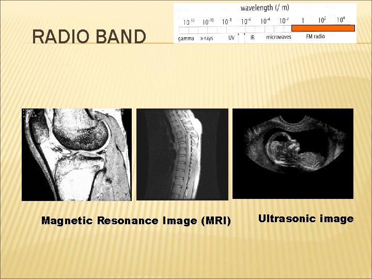Click the 10⁻¹⁰ wavelength tick label
The image size is (372, 279).
tap(208, 22)
